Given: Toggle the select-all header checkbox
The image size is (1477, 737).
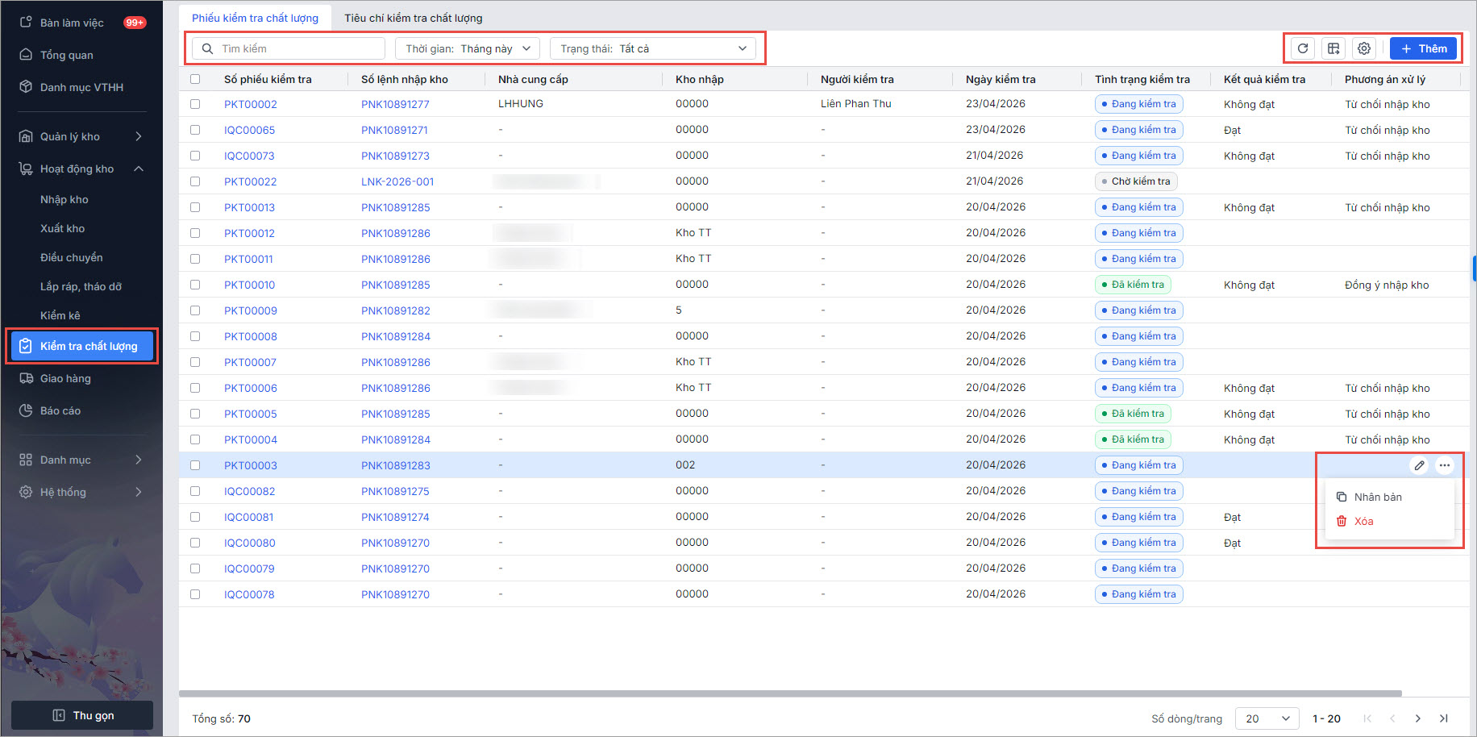Looking at the screenshot, I should [x=195, y=79].
